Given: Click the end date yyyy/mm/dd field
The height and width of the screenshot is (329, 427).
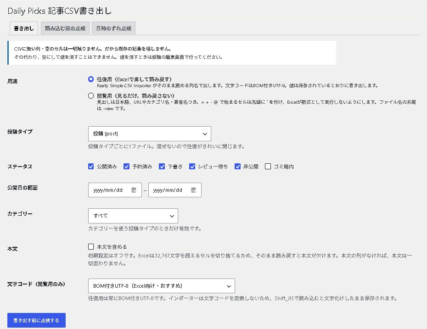Looking at the screenshot, I should (x=175, y=190).
